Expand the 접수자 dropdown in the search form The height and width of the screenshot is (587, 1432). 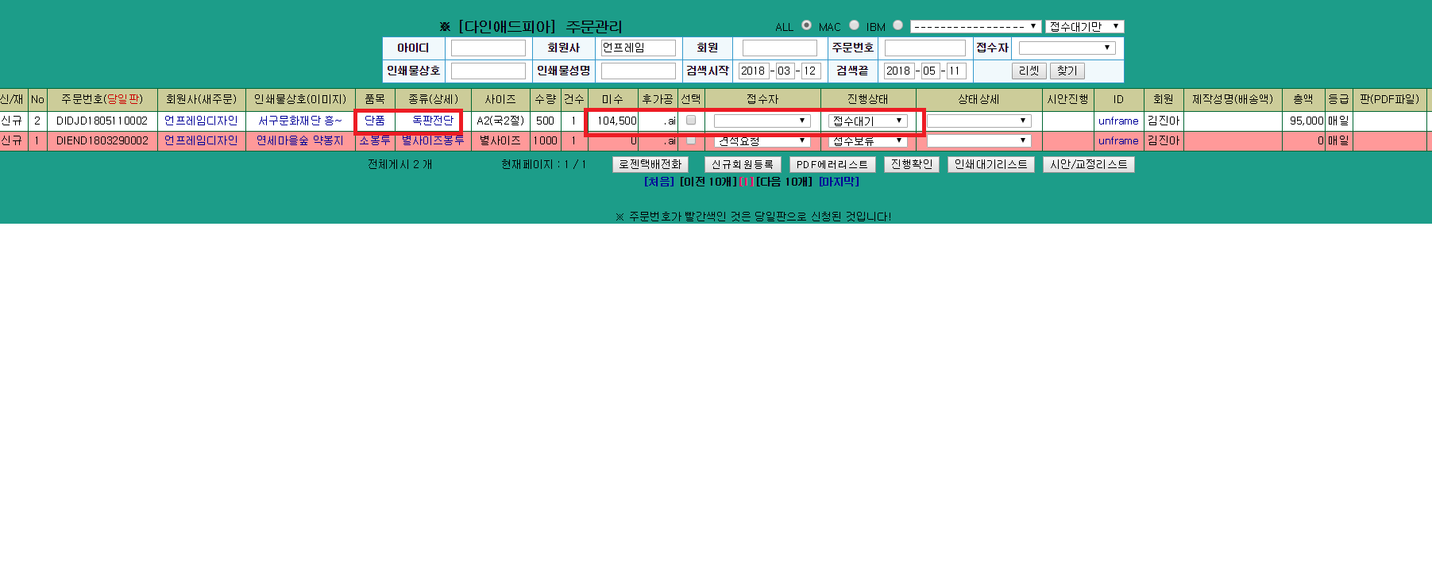point(1067,48)
